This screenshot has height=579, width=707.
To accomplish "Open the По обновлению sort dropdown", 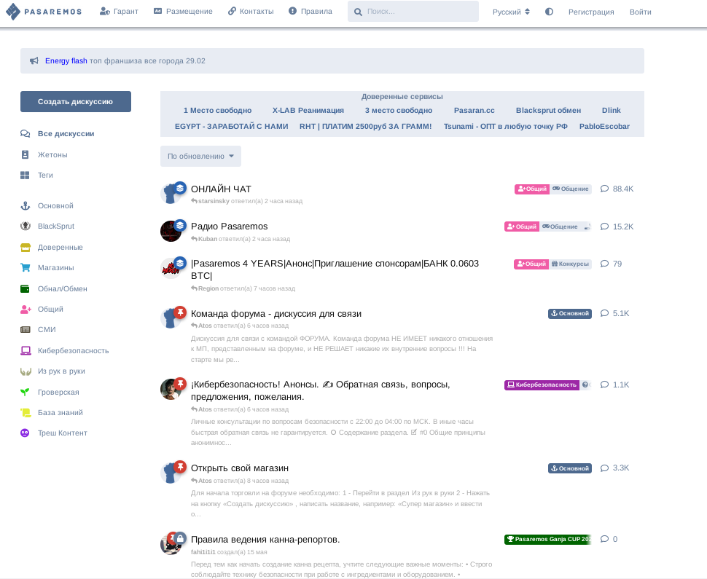I will 200,156.
